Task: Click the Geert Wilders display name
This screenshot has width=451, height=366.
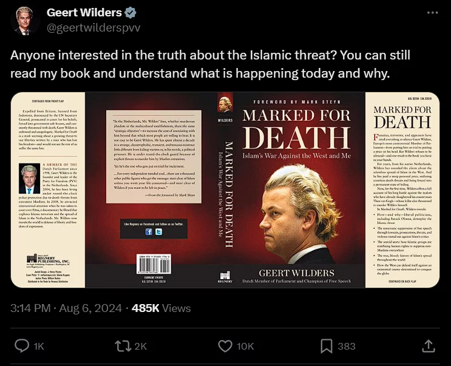Action: coord(84,13)
